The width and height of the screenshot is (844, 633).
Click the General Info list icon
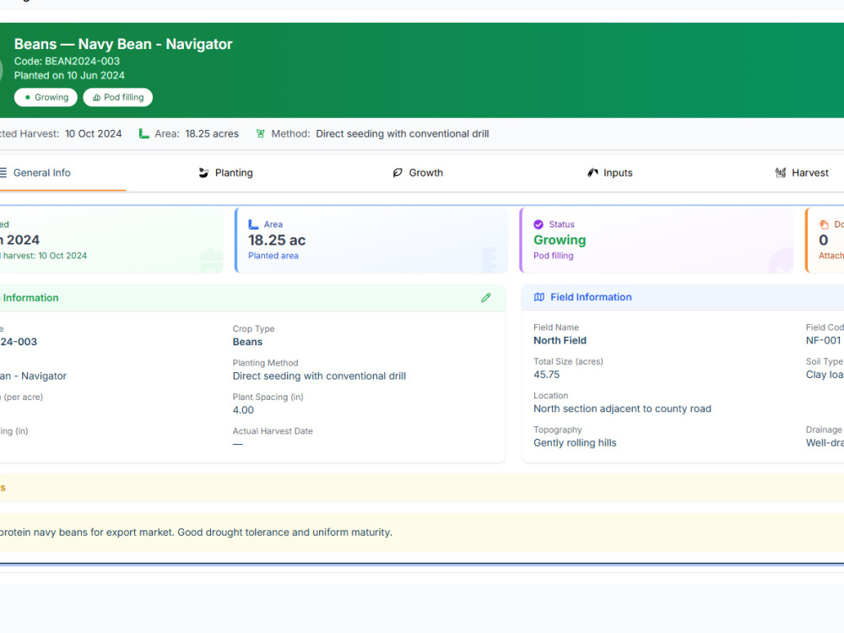[3, 173]
